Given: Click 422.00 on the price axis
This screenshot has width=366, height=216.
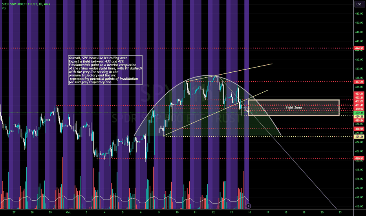Looking at the screenshot, I should (359, 151).
